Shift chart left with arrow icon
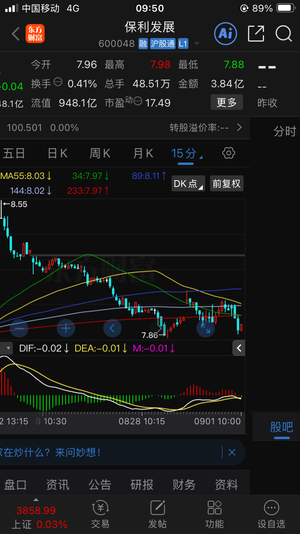 (x=112, y=329)
